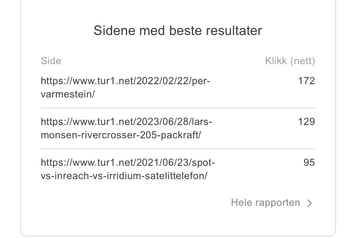Screen dimensions: 356x238
Task: Click the monsen-rivercrosser-205-packraft/ text line
Action: (x=121, y=135)
